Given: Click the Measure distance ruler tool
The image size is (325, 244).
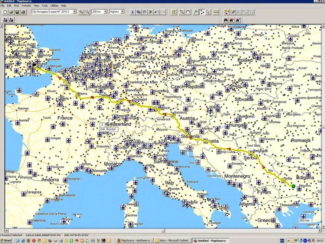Looking at the screenshot, I should coord(216,12).
